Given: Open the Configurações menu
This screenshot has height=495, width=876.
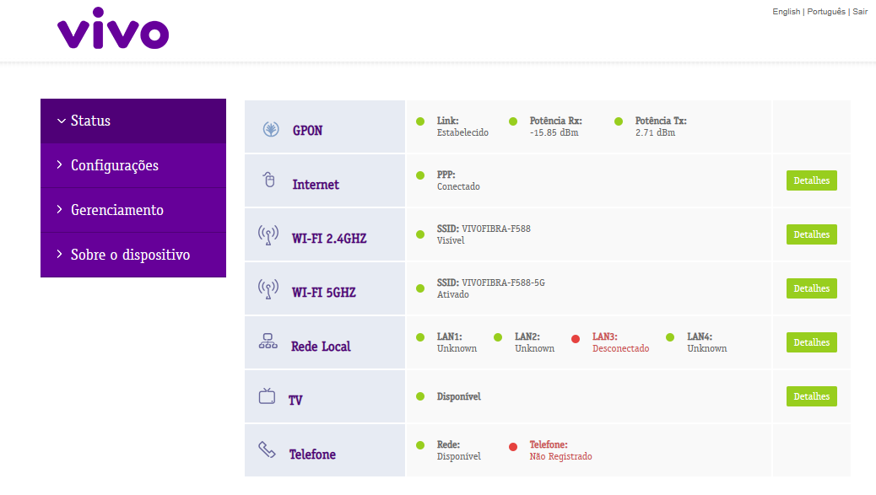Looking at the screenshot, I should (x=133, y=165).
